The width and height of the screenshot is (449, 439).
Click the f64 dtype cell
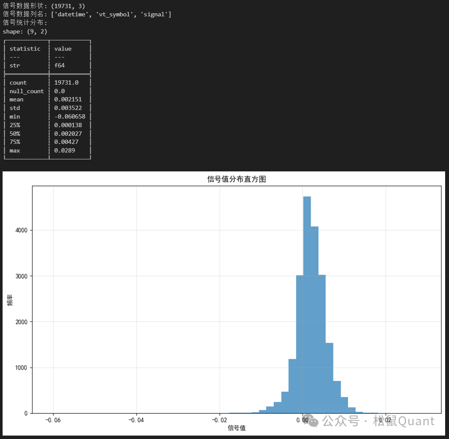(59, 65)
